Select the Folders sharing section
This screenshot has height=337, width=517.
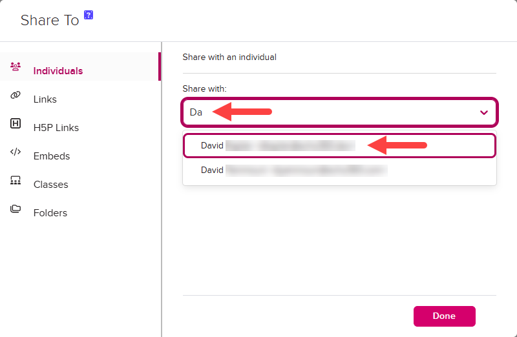click(x=50, y=213)
